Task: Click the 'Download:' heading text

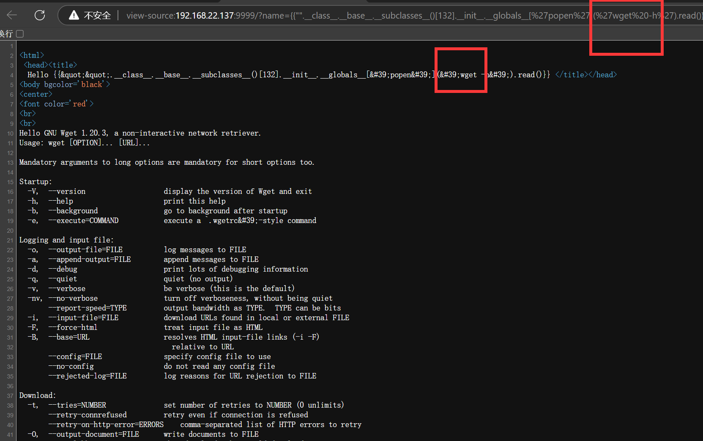Action: point(38,395)
